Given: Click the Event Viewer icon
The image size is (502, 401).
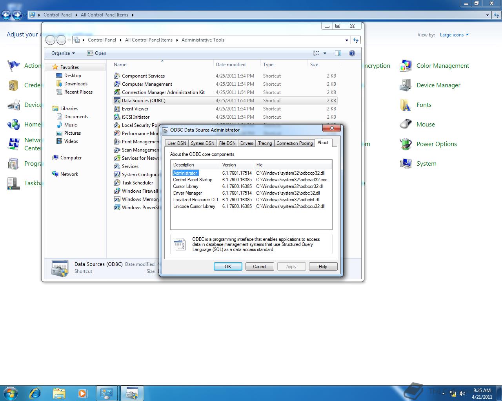Looking at the screenshot, I should [x=117, y=109].
